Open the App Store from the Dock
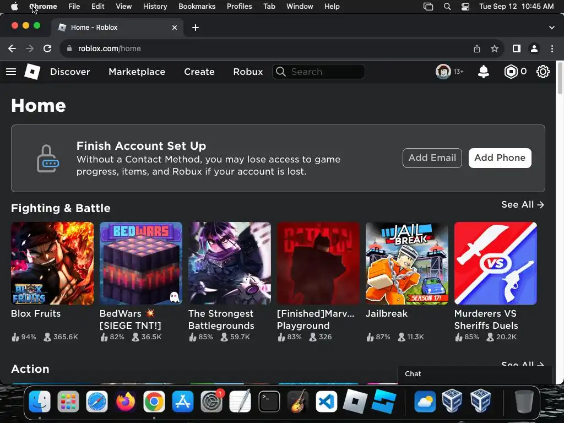Viewport: 564px width, 423px height. click(x=183, y=402)
